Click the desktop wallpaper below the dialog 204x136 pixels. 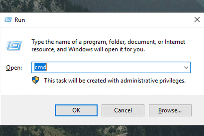pyautogui.click(x=105, y=131)
